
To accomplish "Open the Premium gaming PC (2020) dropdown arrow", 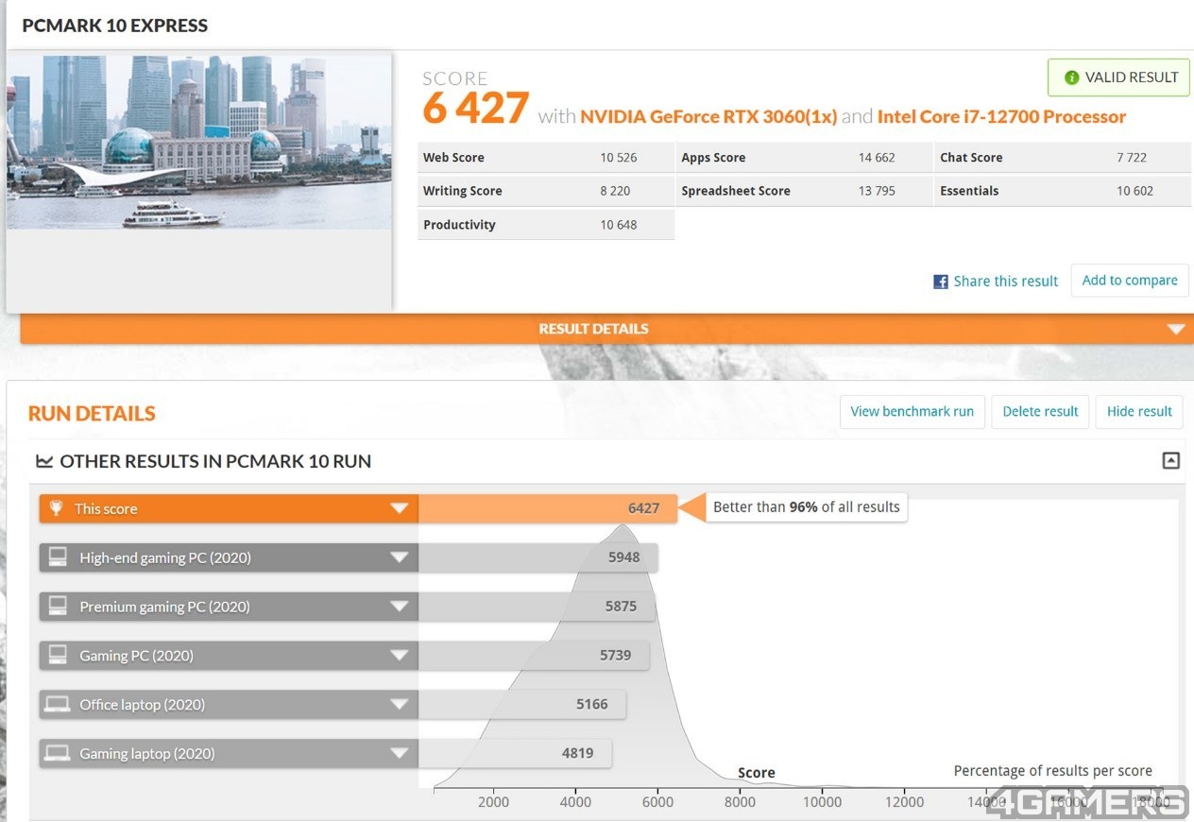I will coord(399,607).
